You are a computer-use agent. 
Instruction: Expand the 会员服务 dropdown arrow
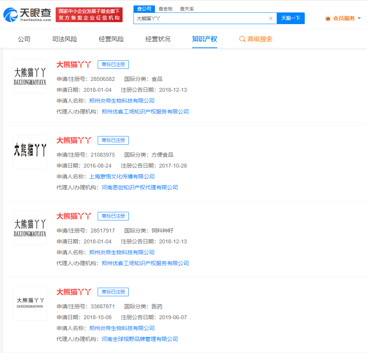click(359, 18)
